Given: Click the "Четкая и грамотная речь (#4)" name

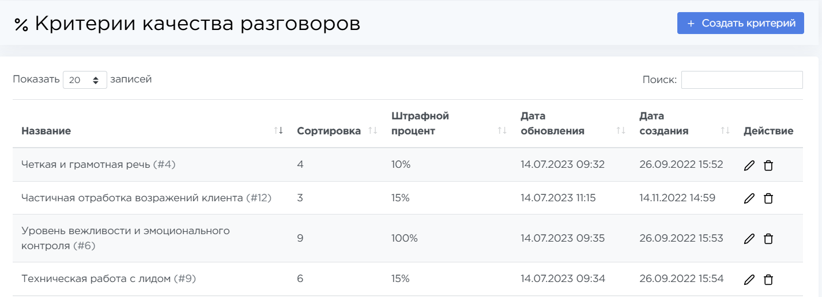Looking at the screenshot, I should pos(98,165).
